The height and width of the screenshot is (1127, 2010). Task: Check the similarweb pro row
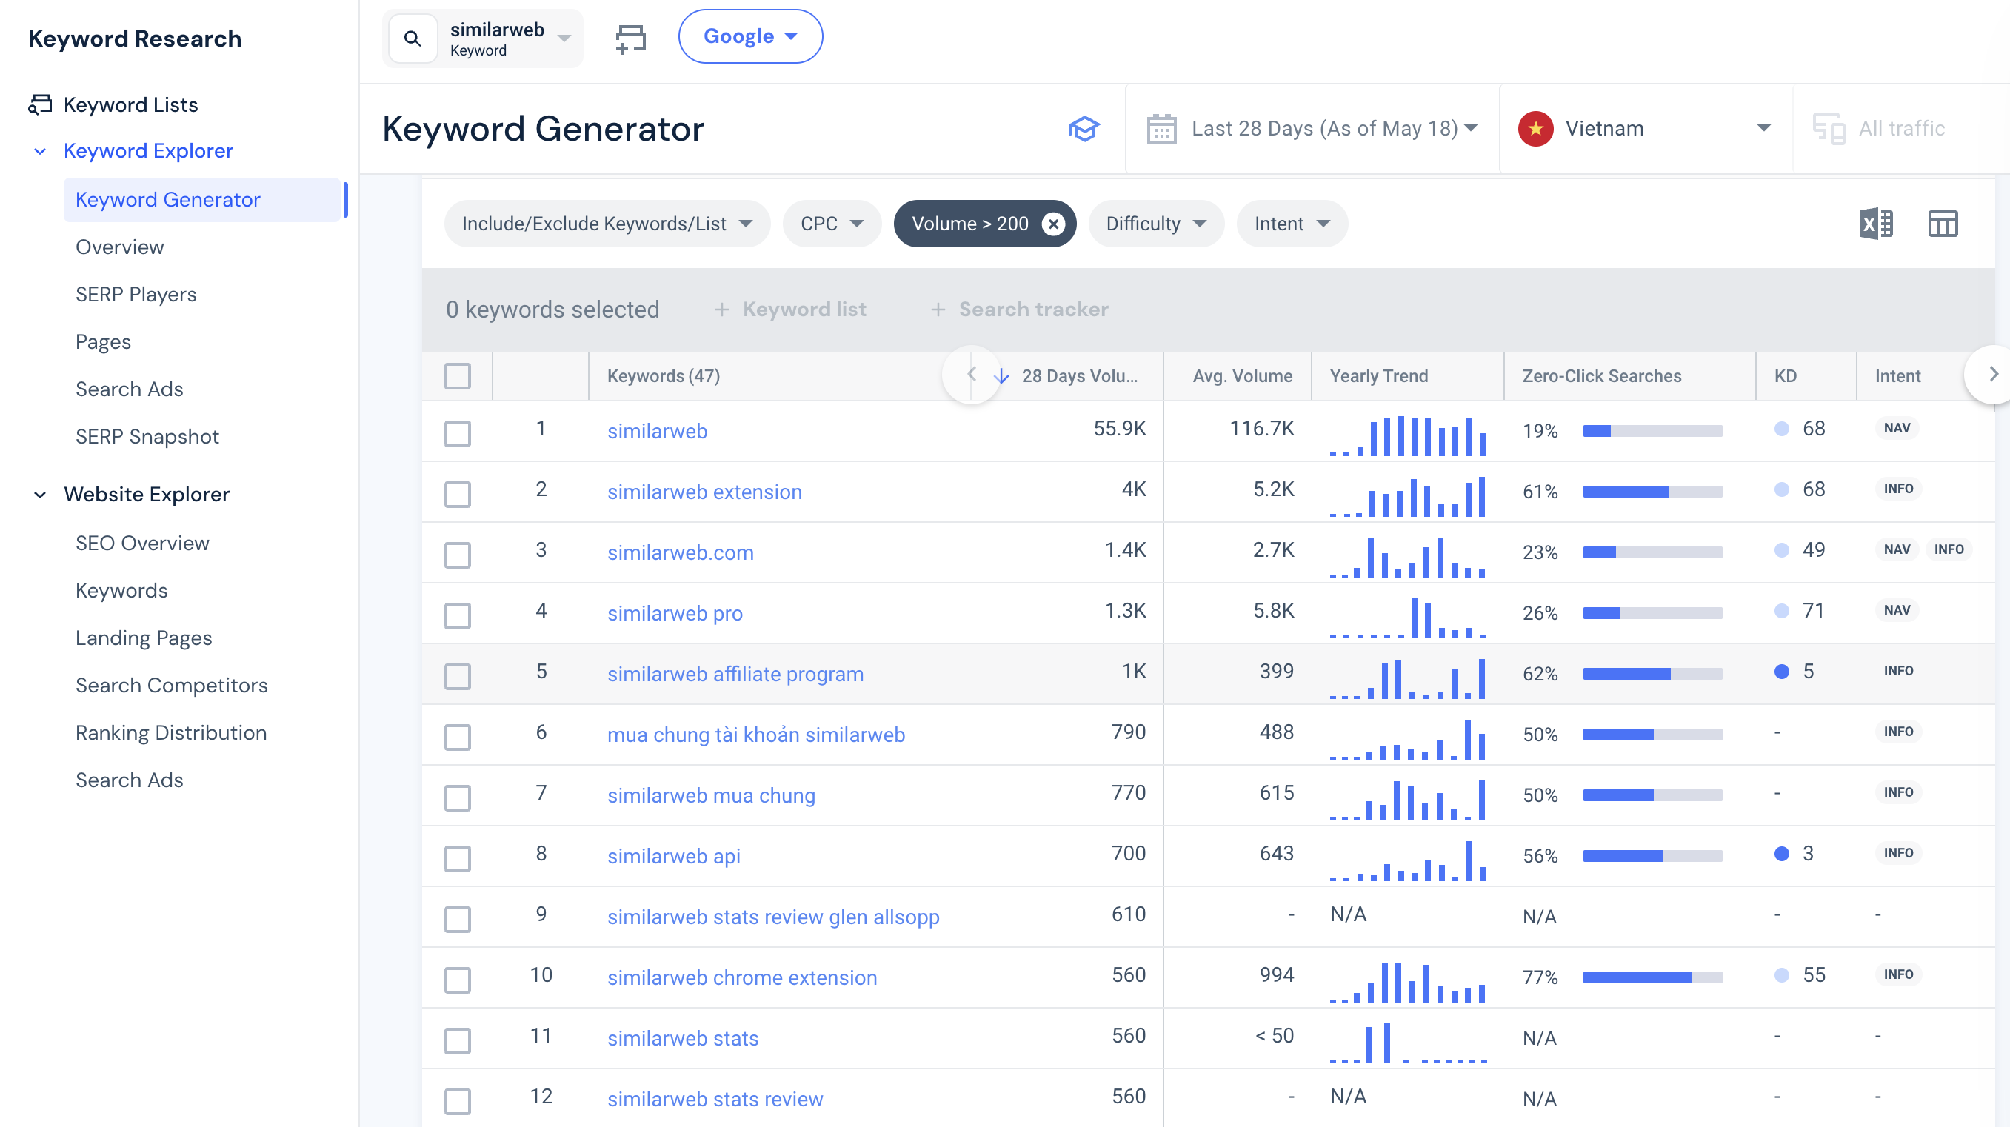[457, 616]
